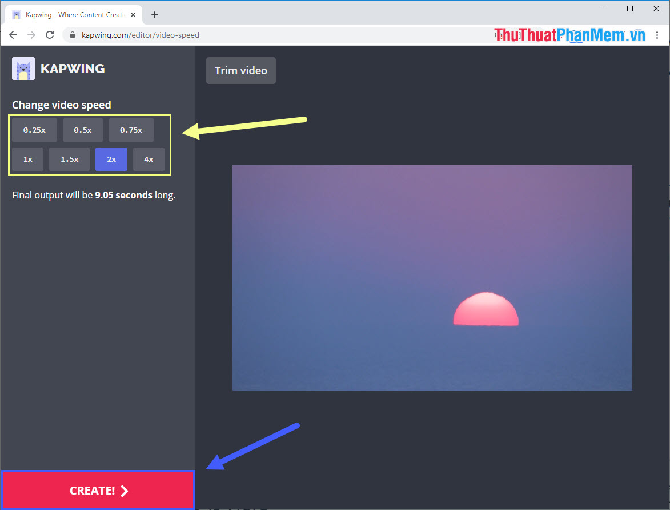Select the 1x speed option

[x=27, y=159]
